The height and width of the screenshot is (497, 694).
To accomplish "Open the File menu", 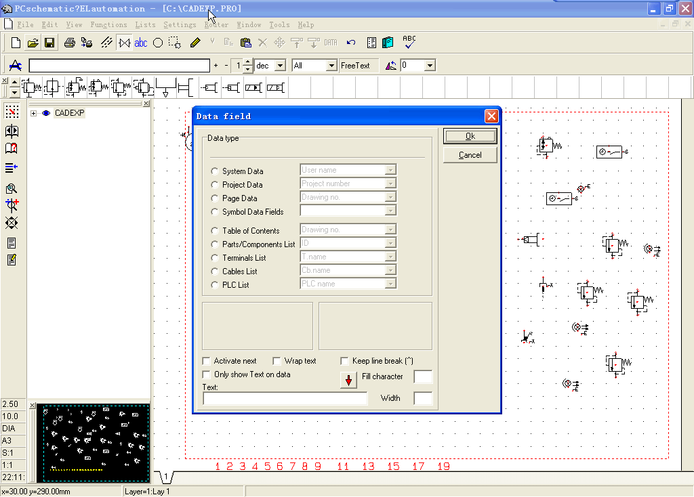I will [x=25, y=25].
